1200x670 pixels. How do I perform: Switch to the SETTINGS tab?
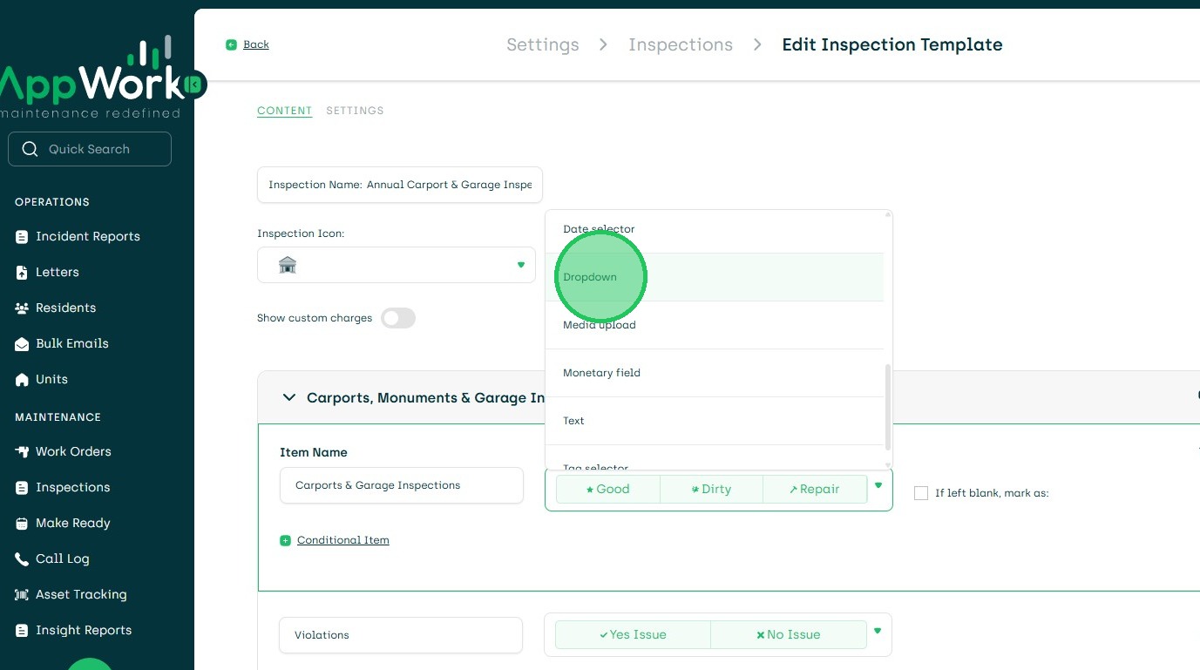(355, 111)
